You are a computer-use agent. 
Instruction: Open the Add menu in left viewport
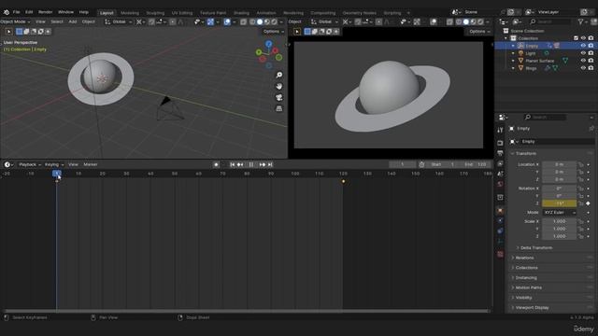pos(73,21)
